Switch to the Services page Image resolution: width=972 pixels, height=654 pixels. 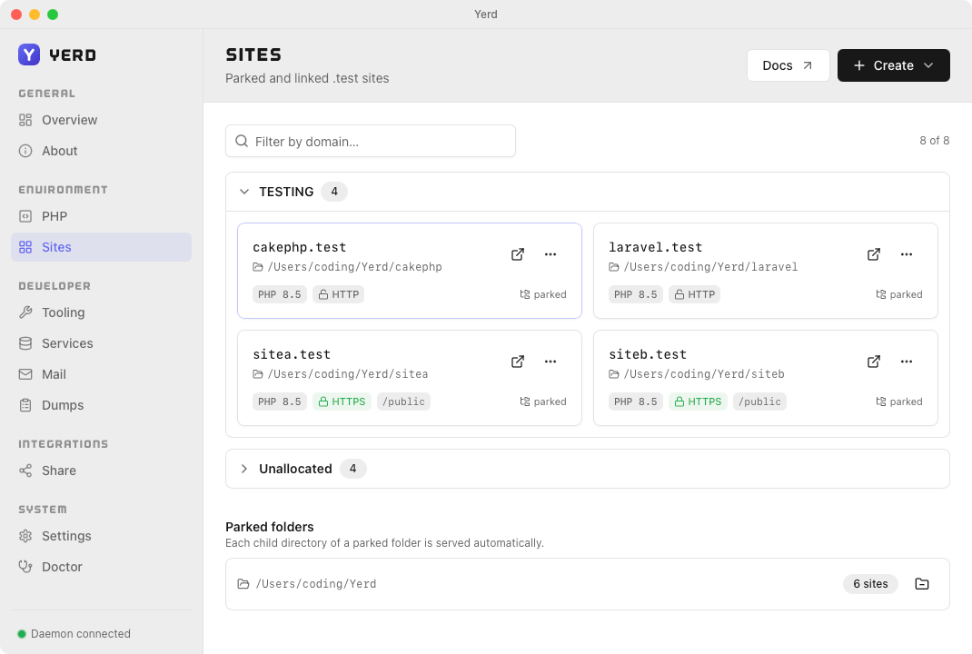tap(101, 343)
